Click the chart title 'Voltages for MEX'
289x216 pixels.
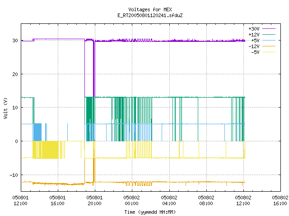point(150,9)
